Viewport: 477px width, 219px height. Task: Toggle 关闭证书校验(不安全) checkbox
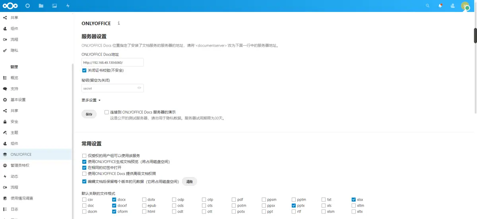(84, 70)
